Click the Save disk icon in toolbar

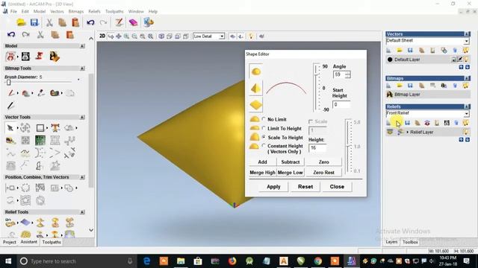tap(34, 22)
